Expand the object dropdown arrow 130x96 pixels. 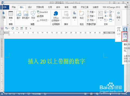113,20
